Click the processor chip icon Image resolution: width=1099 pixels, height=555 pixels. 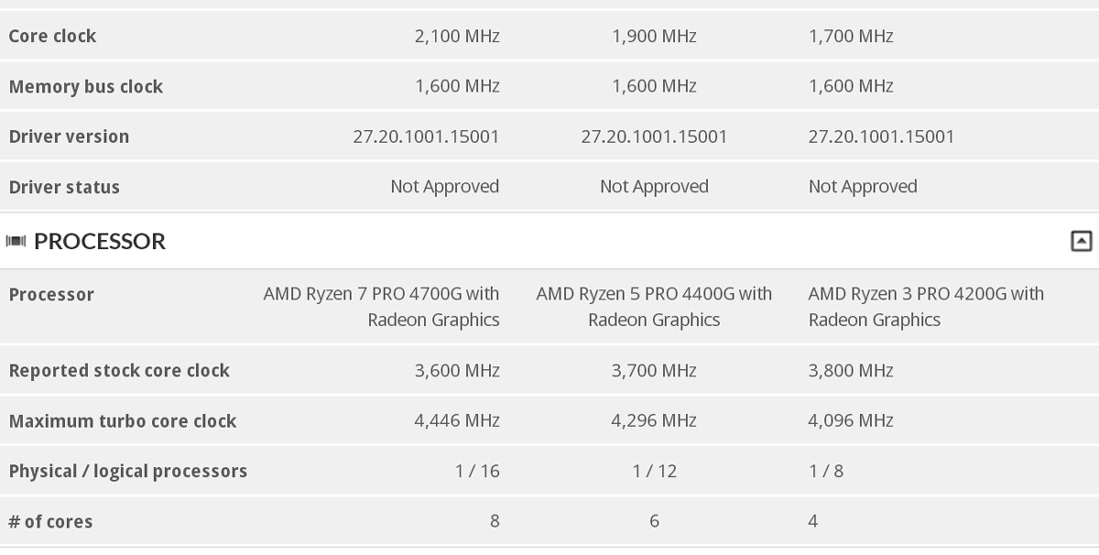[16, 242]
